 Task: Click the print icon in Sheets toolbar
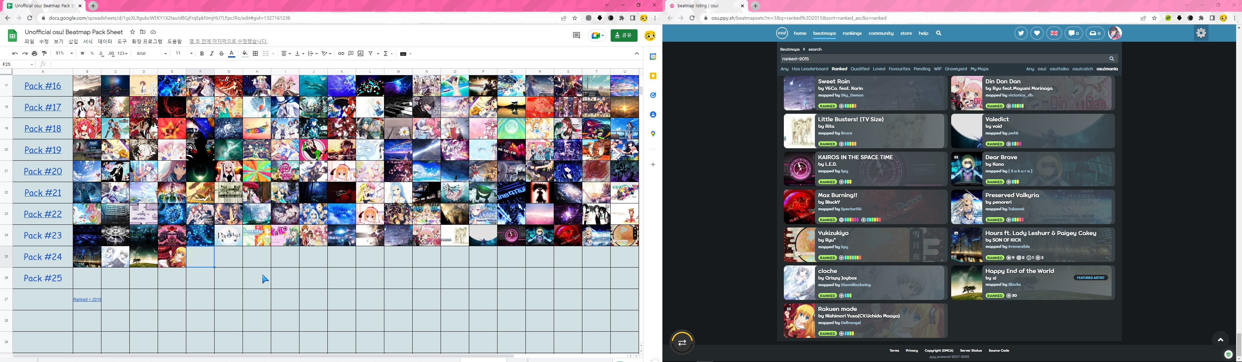(x=34, y=53)
